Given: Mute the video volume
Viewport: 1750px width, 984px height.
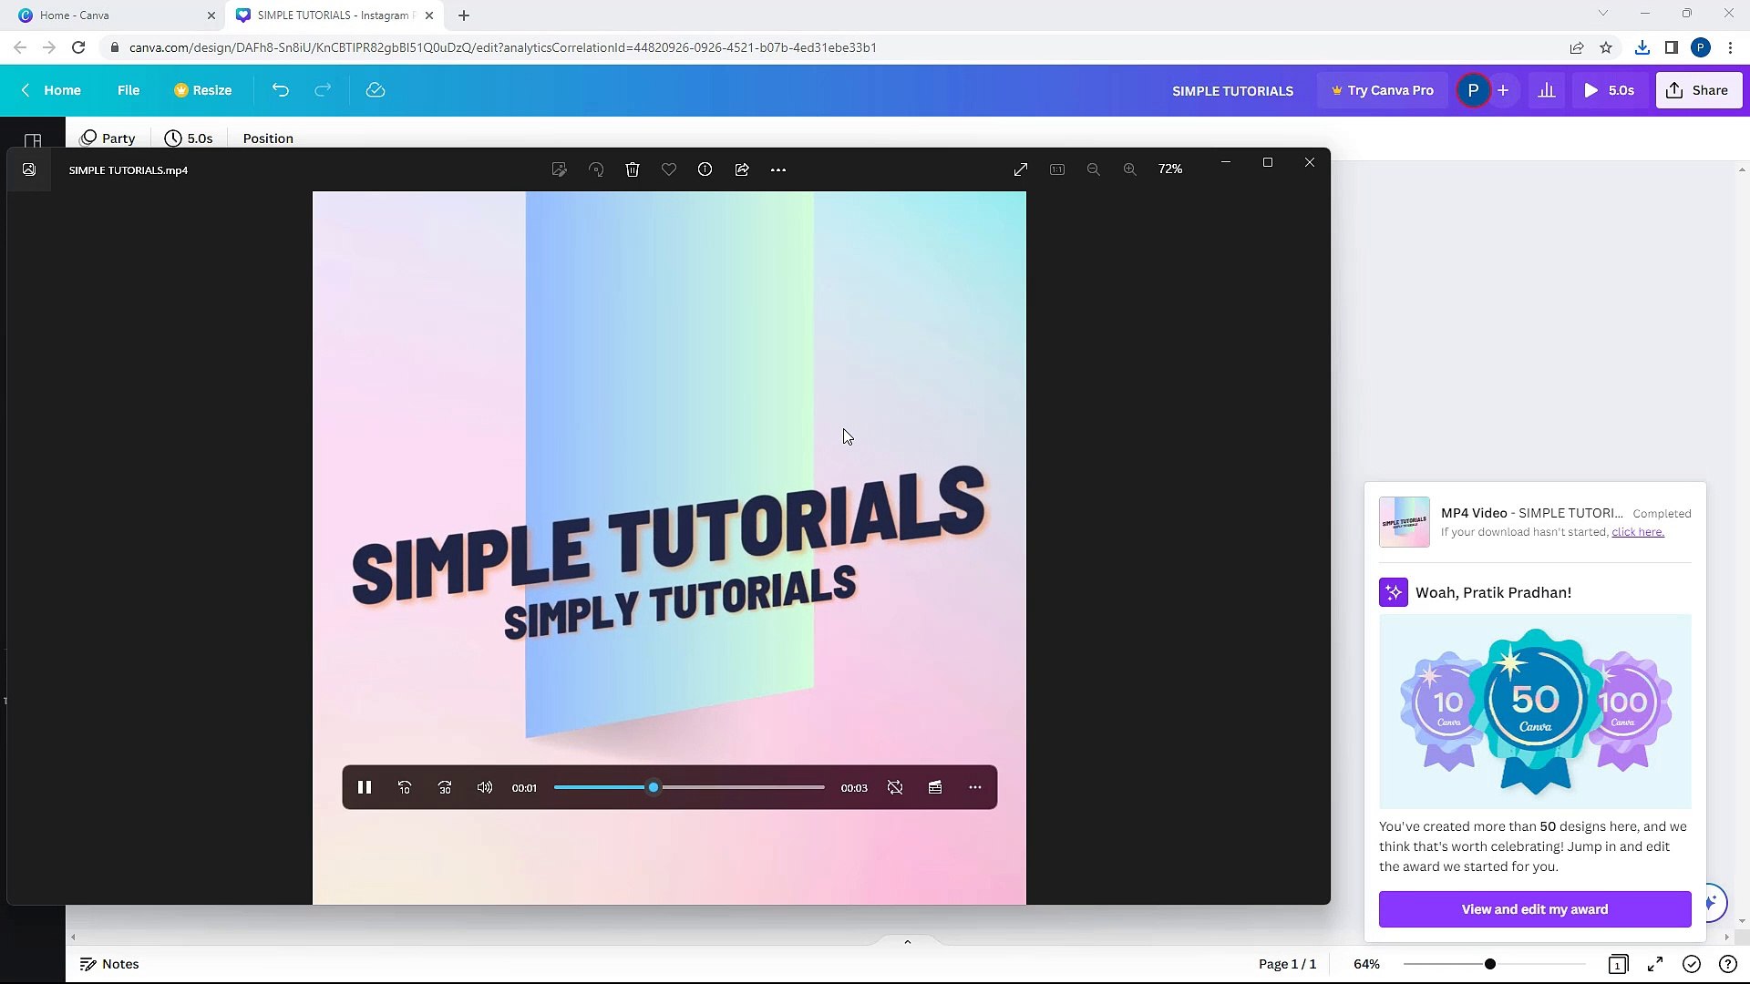Looking at the screenshot, I should [484, 787].
